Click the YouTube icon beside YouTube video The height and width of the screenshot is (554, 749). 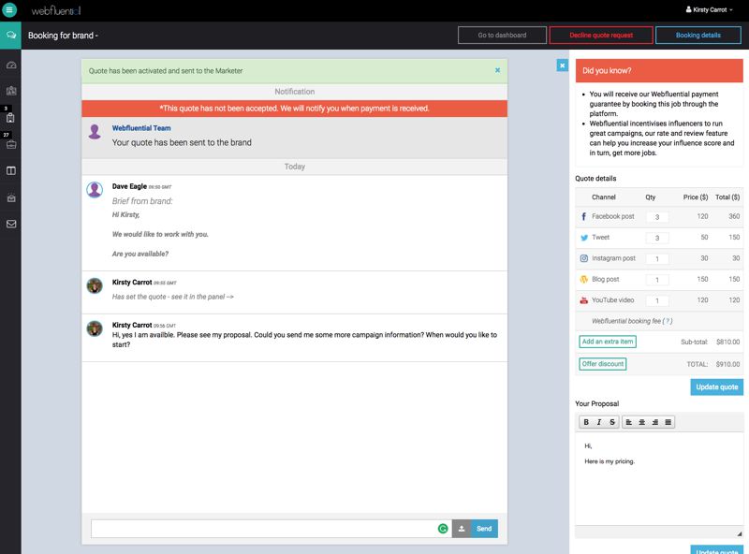pyautogui.click(x=583, y=300)
